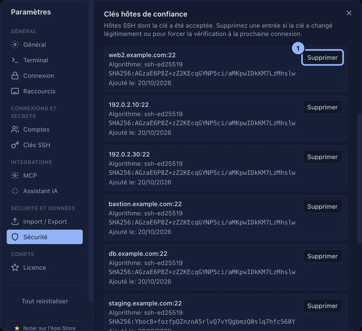Click the gear icon beside Général

coord(15,44)
